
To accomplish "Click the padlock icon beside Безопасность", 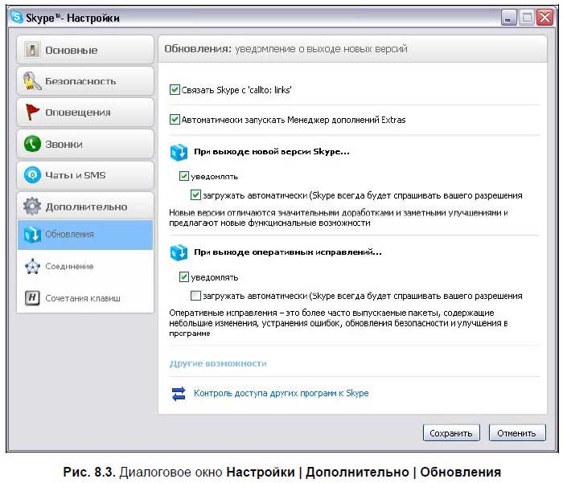I will point(32,81).
